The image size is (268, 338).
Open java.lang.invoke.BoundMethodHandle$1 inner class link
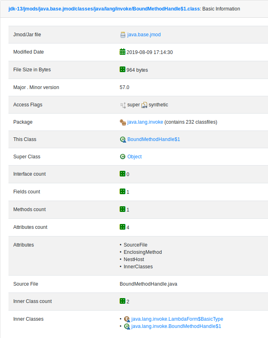coord(176,326)
